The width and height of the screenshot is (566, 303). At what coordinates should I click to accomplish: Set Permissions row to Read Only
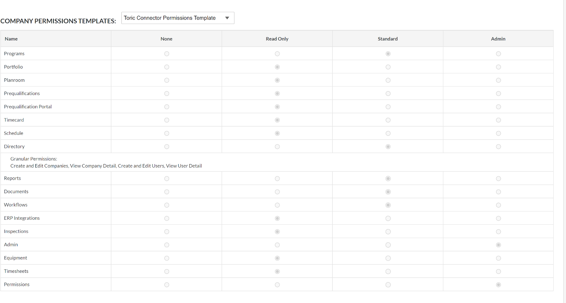pyautogui.click(x=277, y=285)
